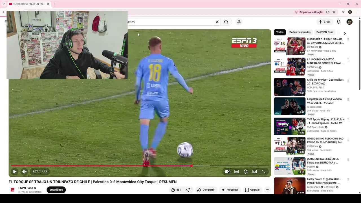The width and height of the screenshot is (361, 203).
Task: Select the Todos filter chip
Action: (280, 32)
